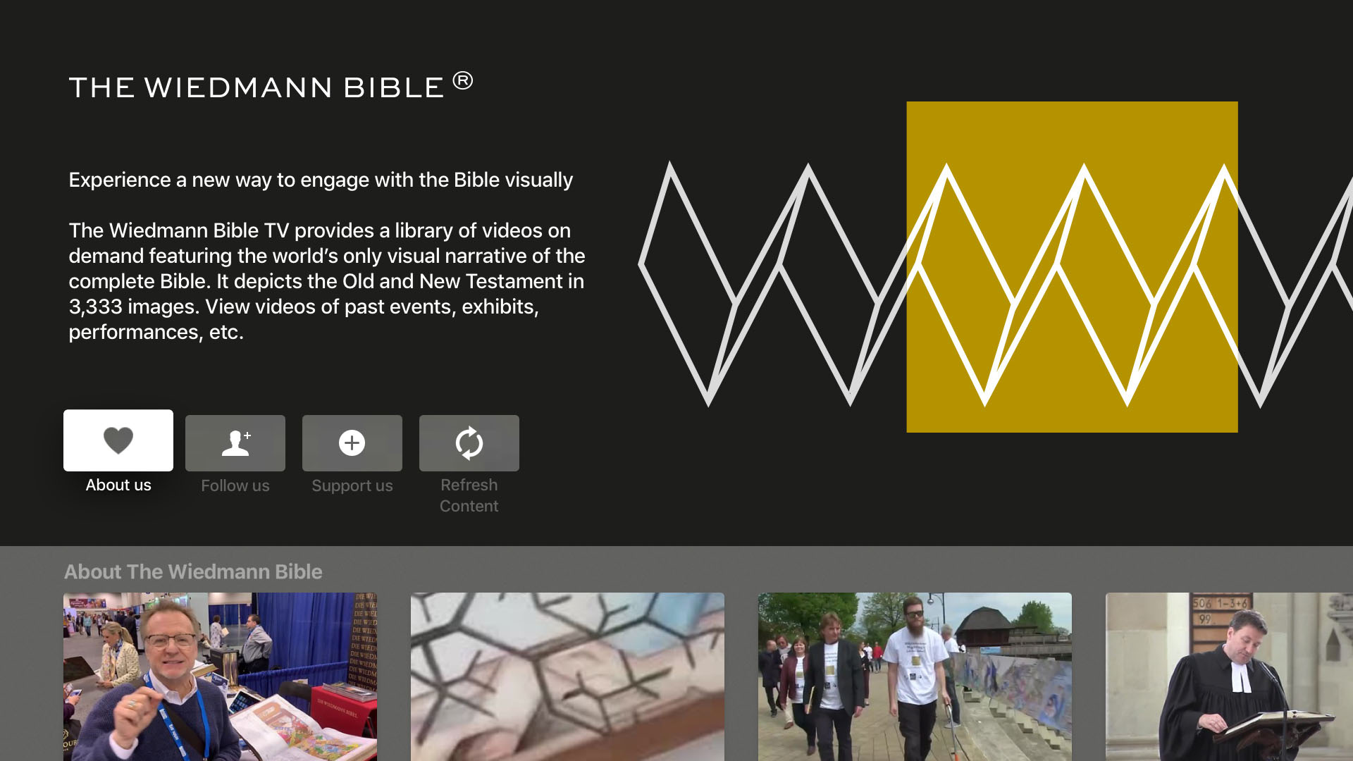Viewport: 1353px width, 761px height.
Task: Click "THE WIEDMANN BIBLE" title heading
Action: point(257,87)
